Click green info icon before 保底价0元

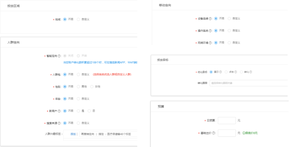tap(244, 133)
